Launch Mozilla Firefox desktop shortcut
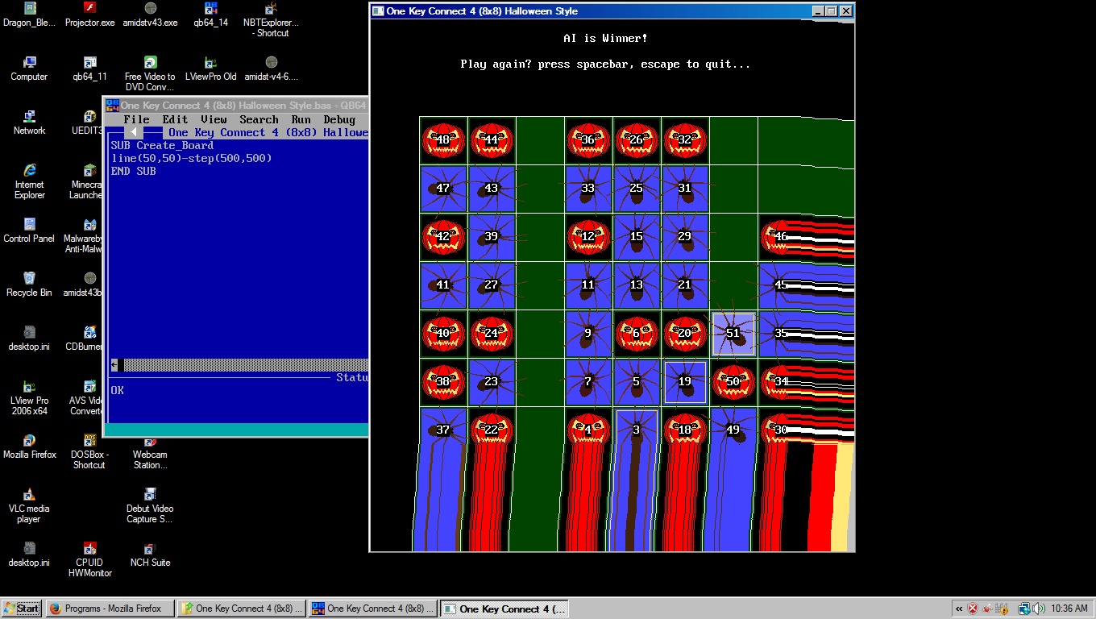 click(x=29, y=441)
